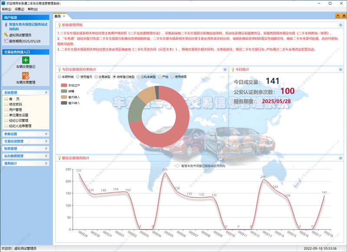Collapse the 系统管理 sidebar section
The height and width of the screenshot is (252, 347).
pyautogui.click(x=46, y=93)
